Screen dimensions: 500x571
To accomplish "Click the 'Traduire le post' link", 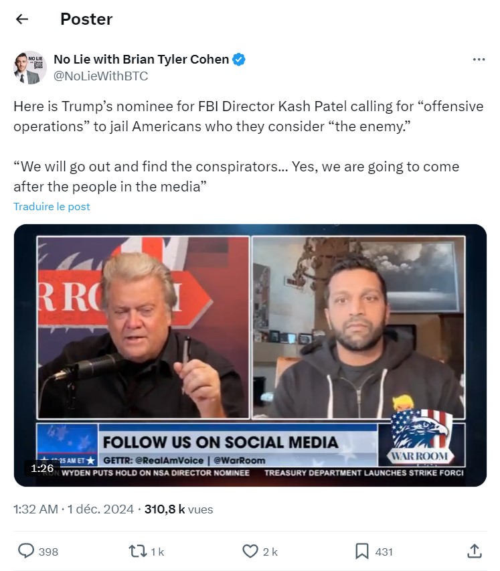I will point(52,206).
